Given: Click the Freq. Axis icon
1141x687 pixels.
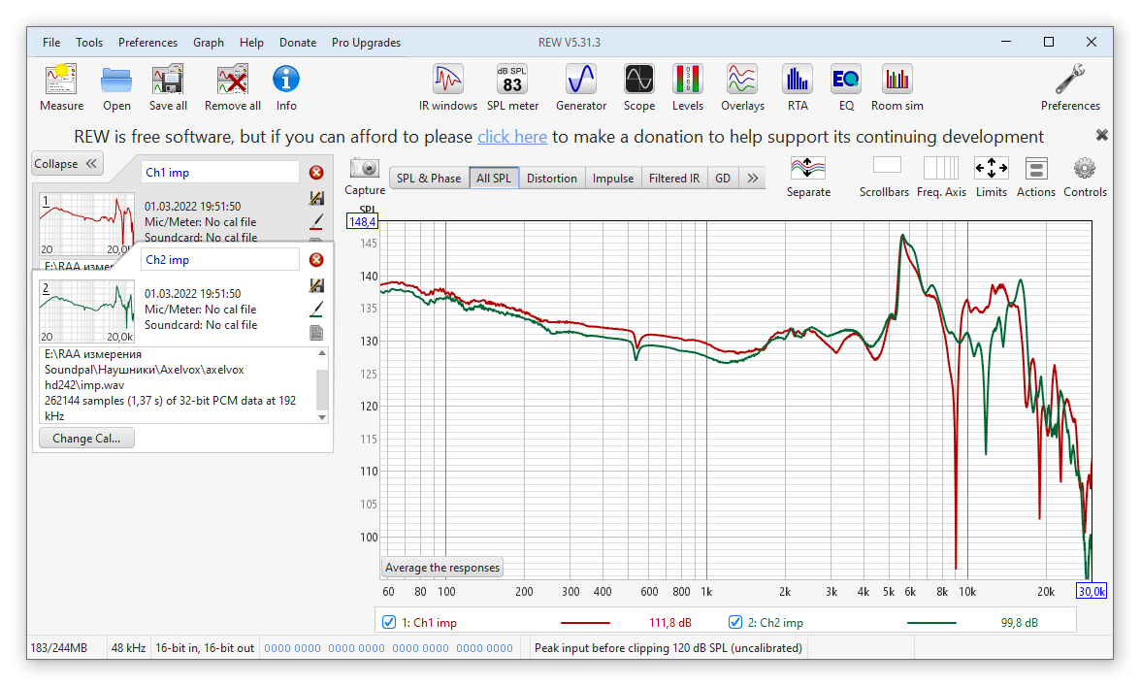Looking at the screenshot, I should [x=941, y=168].
